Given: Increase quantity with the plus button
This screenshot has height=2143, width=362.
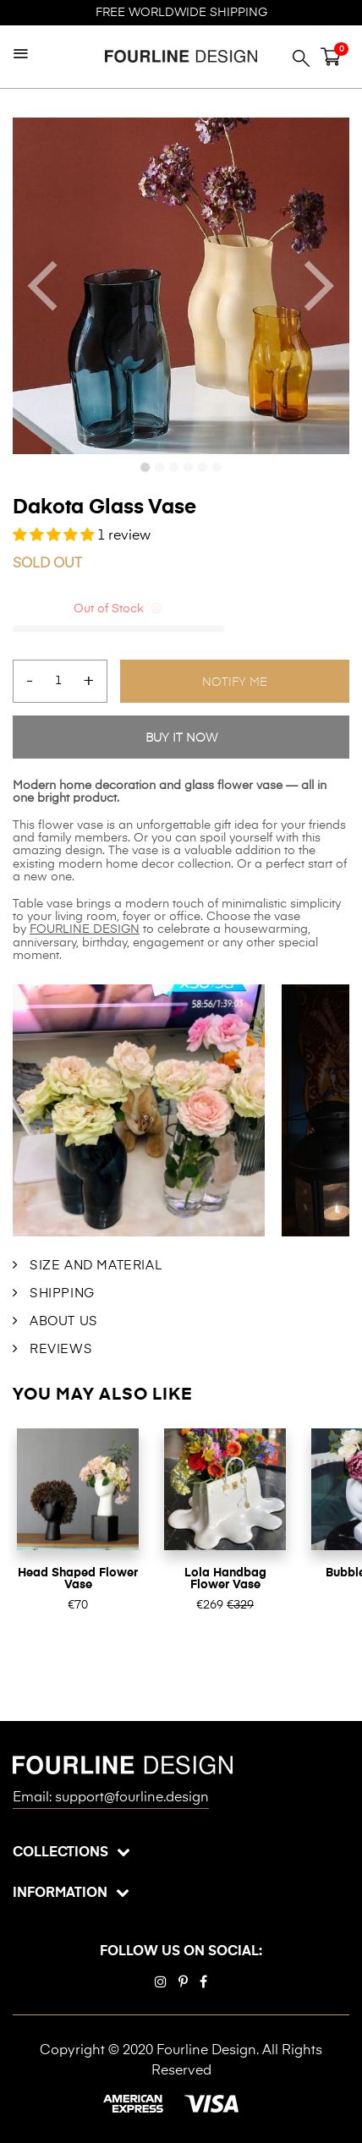Looking at the screenshot, I should point(88,681).
